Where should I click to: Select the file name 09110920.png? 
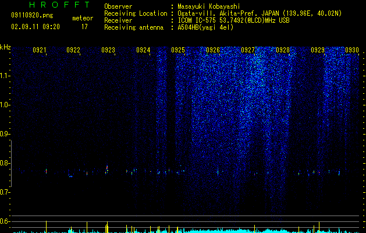(x=32, y=15)
